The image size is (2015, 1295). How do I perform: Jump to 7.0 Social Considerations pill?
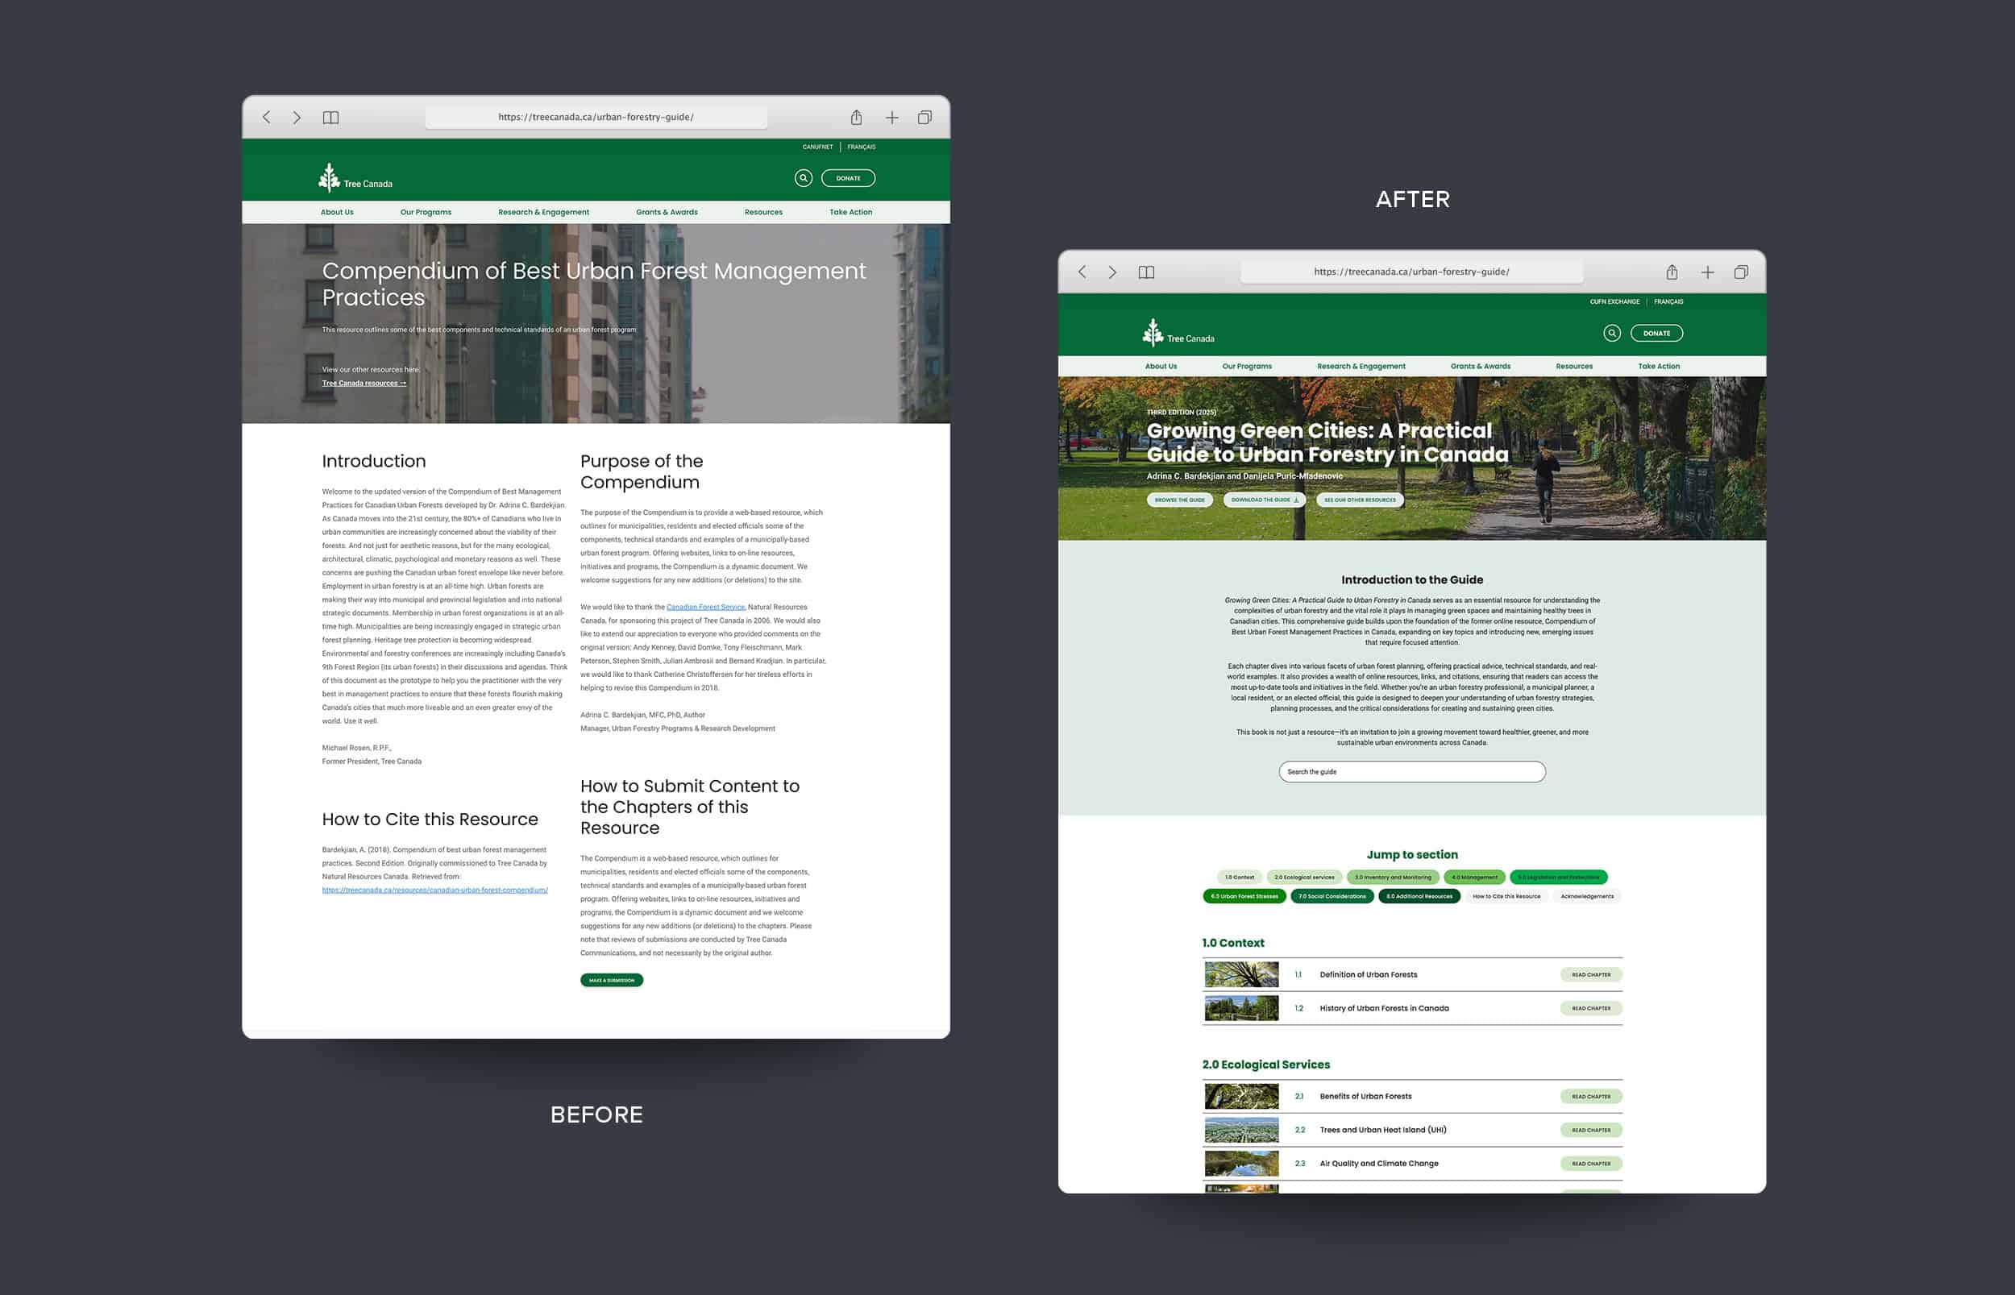(x=1332, y=896)
